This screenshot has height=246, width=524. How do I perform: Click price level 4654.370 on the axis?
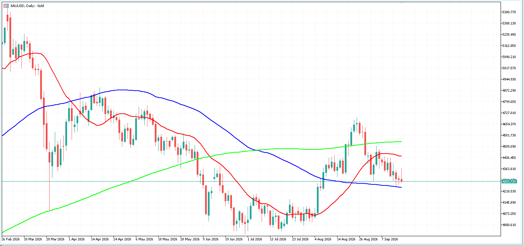pyautogui.click(x=509, y=124)
